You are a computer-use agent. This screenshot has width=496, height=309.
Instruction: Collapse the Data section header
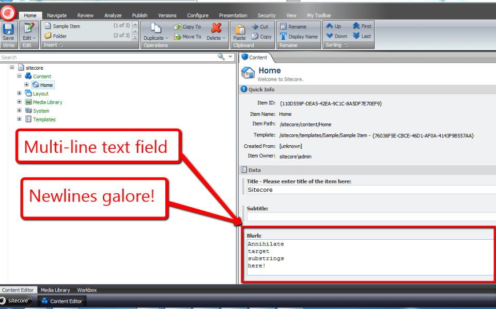[x=244, y=170]
